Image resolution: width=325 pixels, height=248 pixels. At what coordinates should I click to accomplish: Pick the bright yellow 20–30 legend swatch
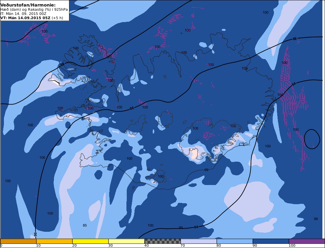[90, 241]
